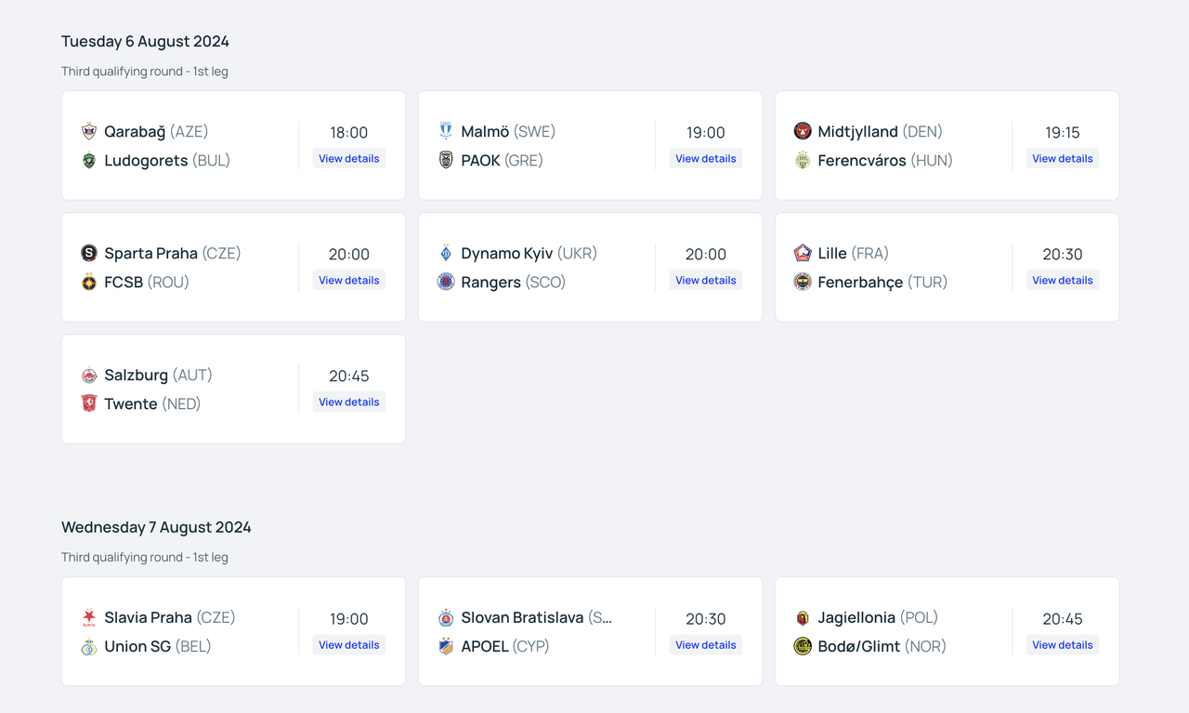Click the Salzburg club crest
The image size is (1189, 713).
pos(89,375)
